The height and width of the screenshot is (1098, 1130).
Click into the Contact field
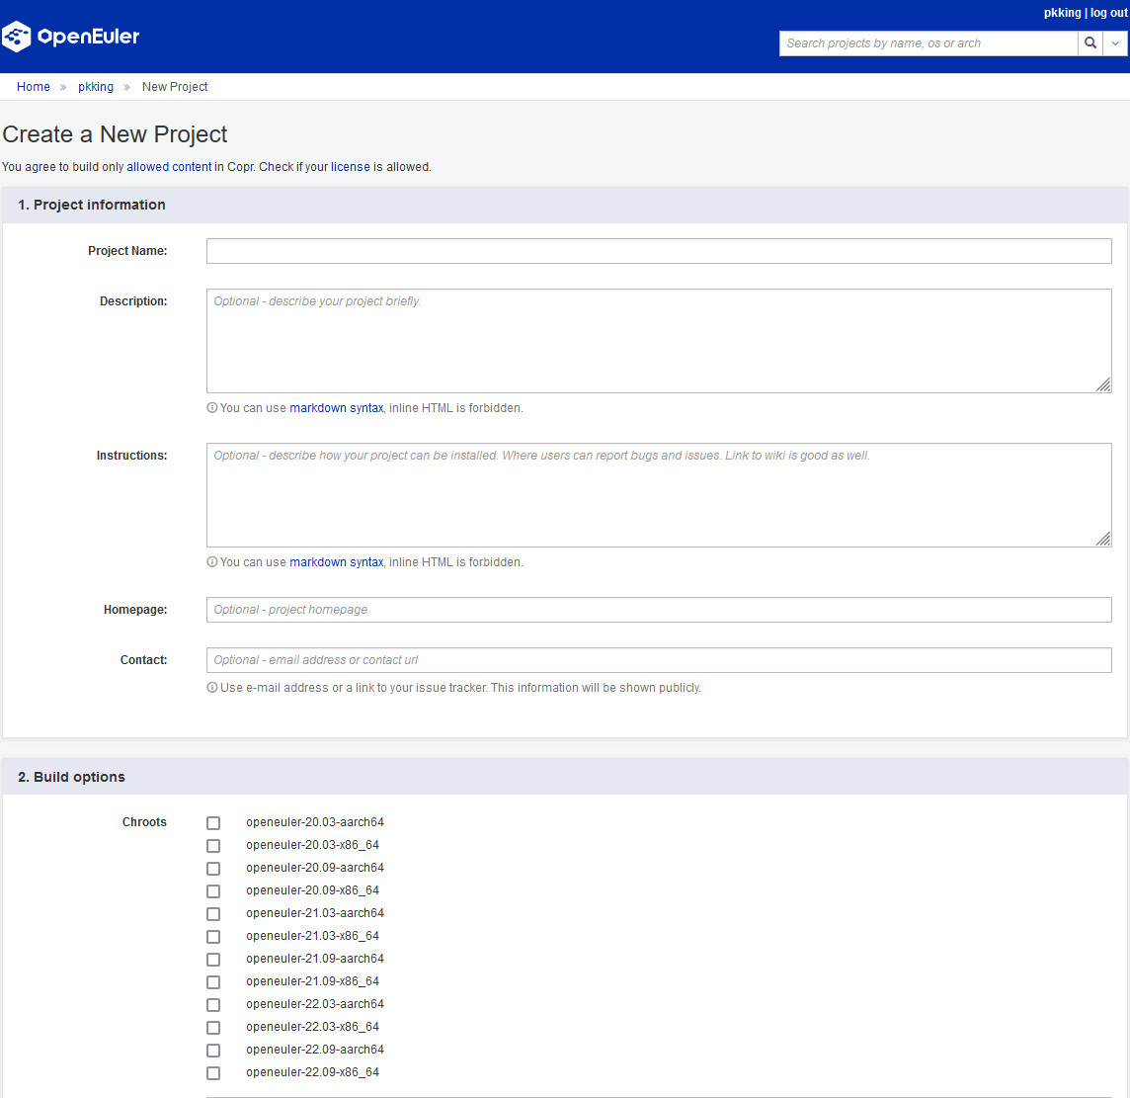click(659, 660)
